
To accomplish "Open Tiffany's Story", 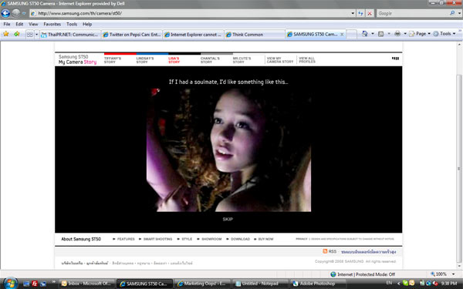I will click(113, 60).
